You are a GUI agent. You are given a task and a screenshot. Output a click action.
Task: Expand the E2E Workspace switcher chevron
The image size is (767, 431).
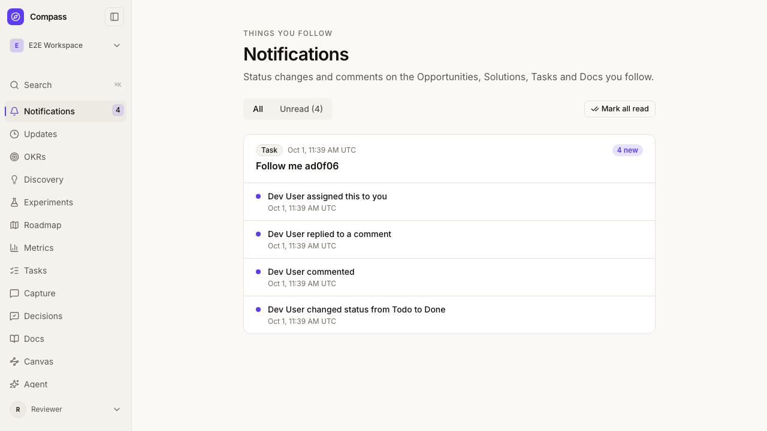tap(117, 45)
